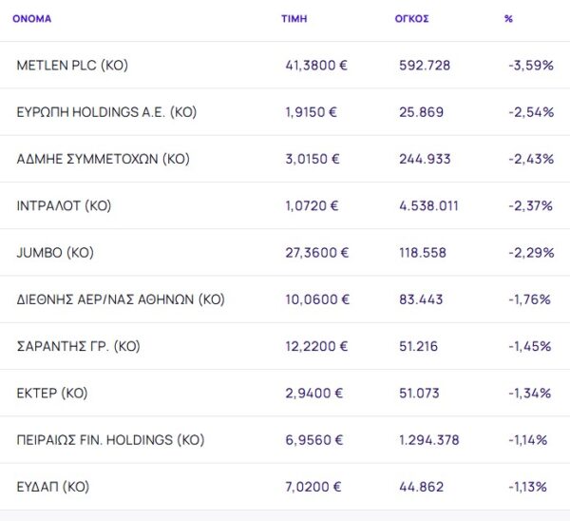Click ΠΕΙΡΑΙΩΣ volume value 1.294.378
This screenshot has width=570, height=521.
tap(430, 439)
